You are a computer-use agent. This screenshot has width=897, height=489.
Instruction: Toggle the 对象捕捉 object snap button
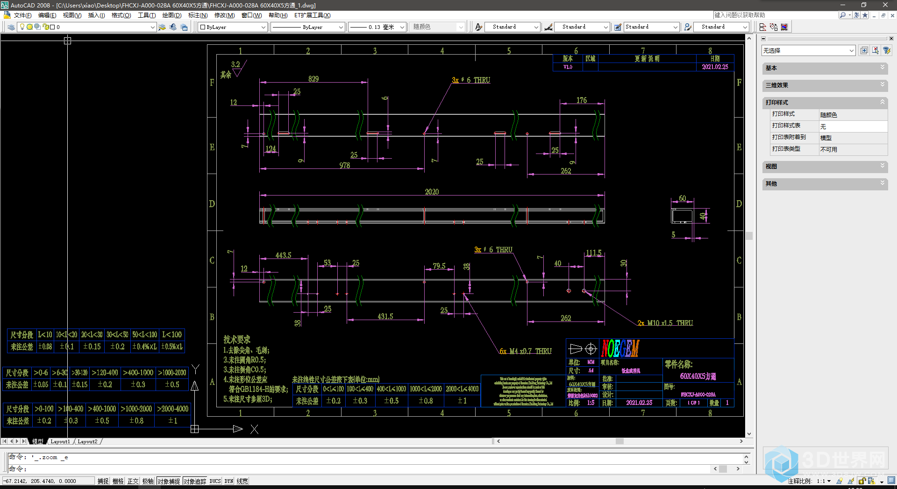pyautogui.click(x=168, y=481)
